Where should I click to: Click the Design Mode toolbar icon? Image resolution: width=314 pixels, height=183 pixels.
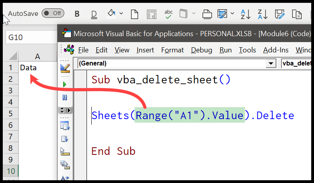click(x=65, y=68)
